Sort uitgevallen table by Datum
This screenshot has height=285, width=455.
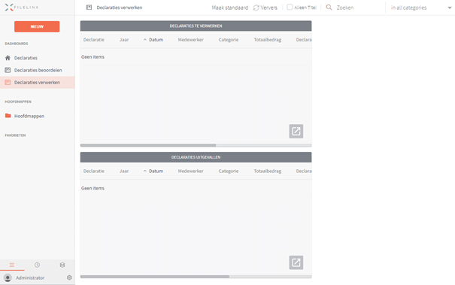click(x=156, y=171)
